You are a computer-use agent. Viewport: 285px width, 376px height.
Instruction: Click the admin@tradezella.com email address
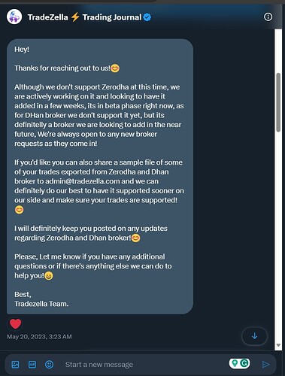102,181
